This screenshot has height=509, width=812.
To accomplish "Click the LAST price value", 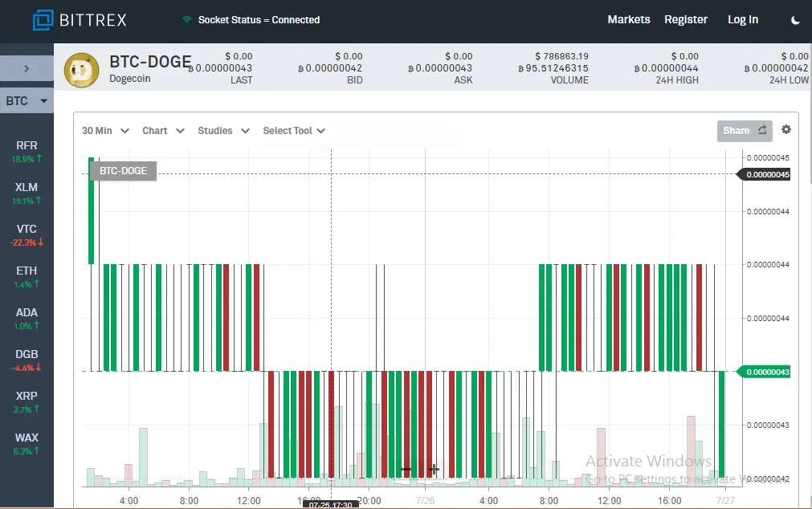I will click(x=221, y=67).
